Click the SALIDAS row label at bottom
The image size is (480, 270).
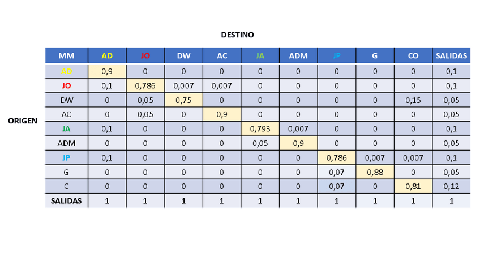click(x=67, y=200)
